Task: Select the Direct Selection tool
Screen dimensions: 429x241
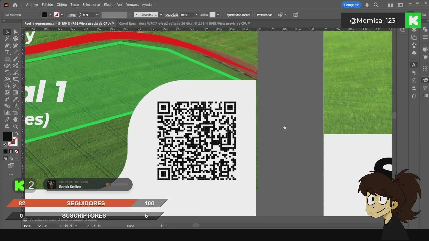Action: [15, 32]
